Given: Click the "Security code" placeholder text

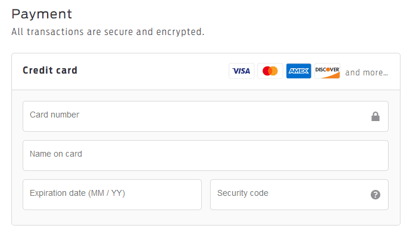Looking at the screenshot, I should [x=243, y=193].
